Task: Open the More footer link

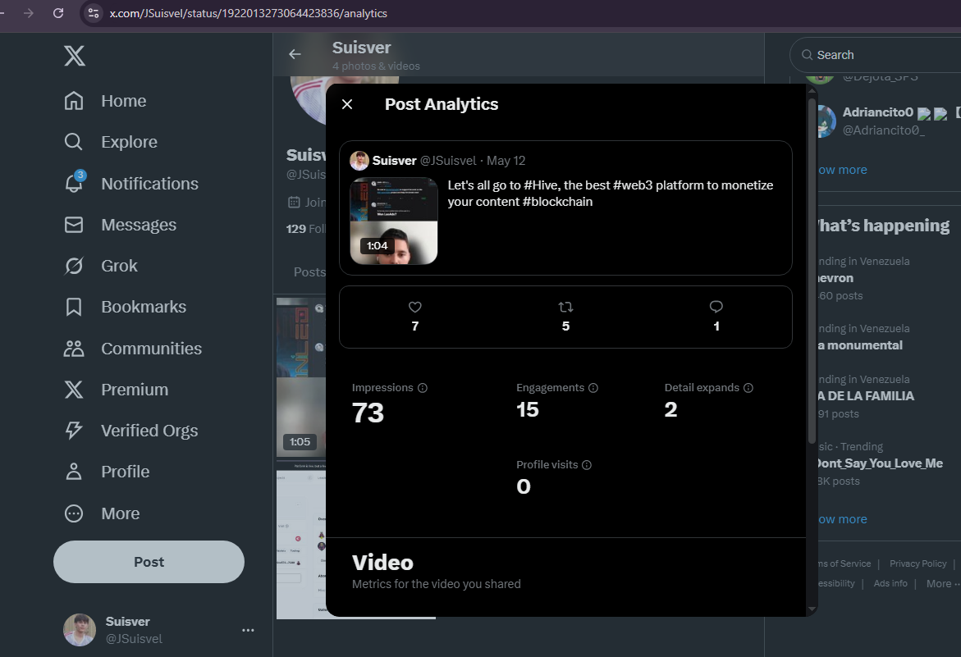Action: click(x=942, y=583)
